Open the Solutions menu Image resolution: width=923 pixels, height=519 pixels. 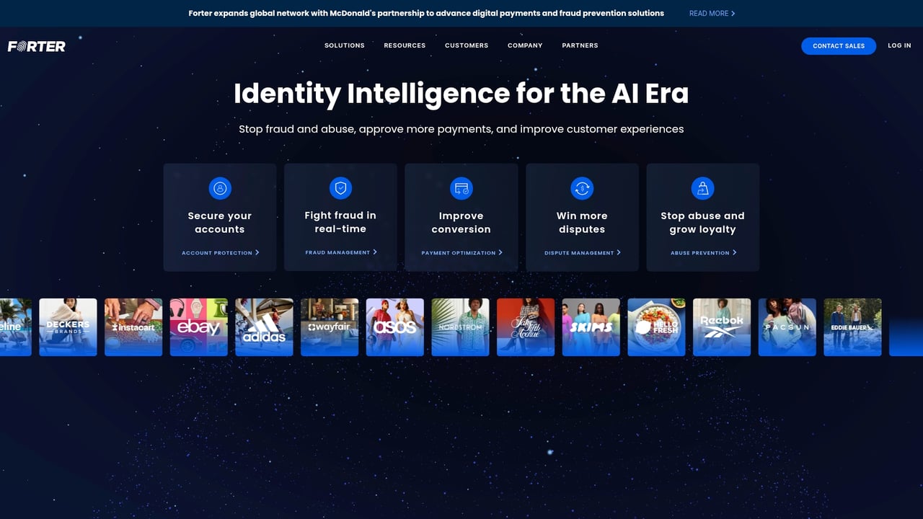pos(344,45)
